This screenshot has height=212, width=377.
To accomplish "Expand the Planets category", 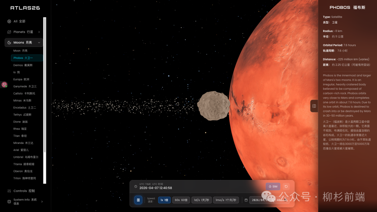I will point(39,32).
